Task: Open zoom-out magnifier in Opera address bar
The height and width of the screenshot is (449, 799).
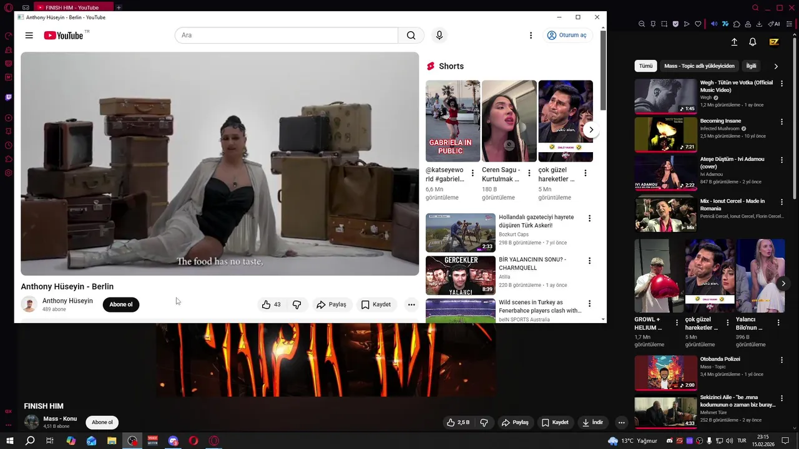Action: (x=642, y=24)
